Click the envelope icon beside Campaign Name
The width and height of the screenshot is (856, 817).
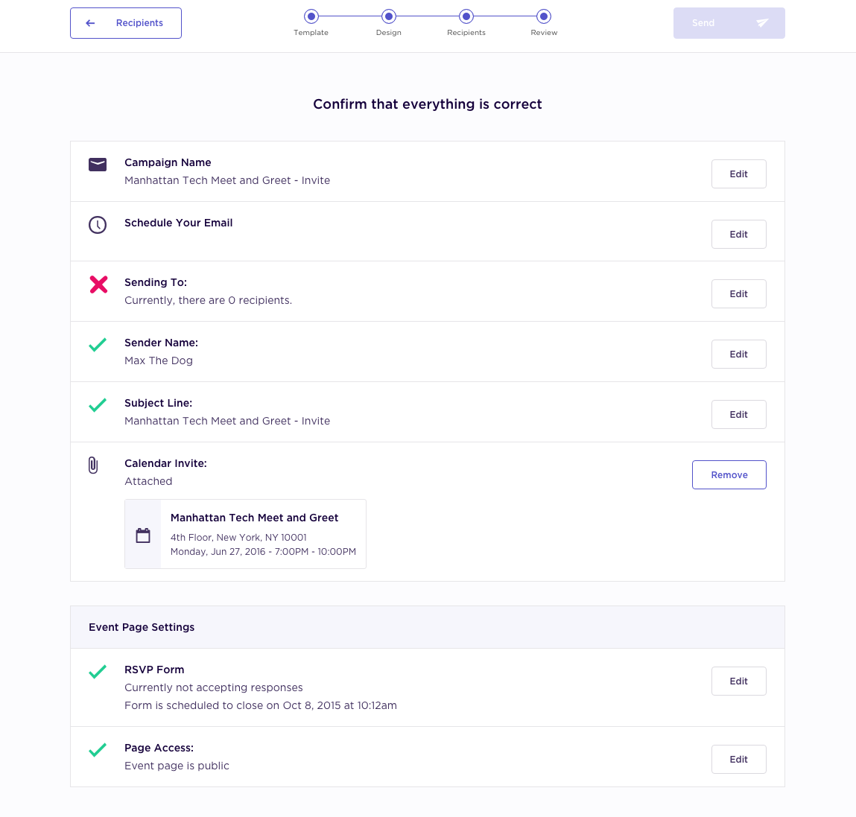98,165
